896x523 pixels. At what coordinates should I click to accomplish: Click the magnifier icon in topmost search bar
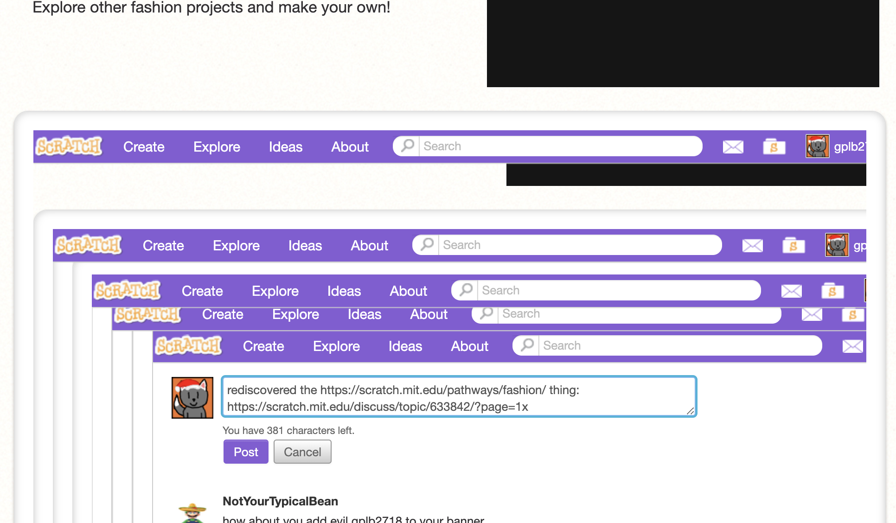pos(407,146)
